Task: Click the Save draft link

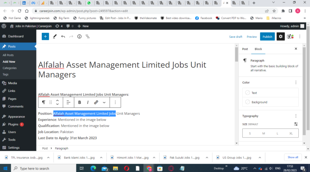Action: [236, 37]
